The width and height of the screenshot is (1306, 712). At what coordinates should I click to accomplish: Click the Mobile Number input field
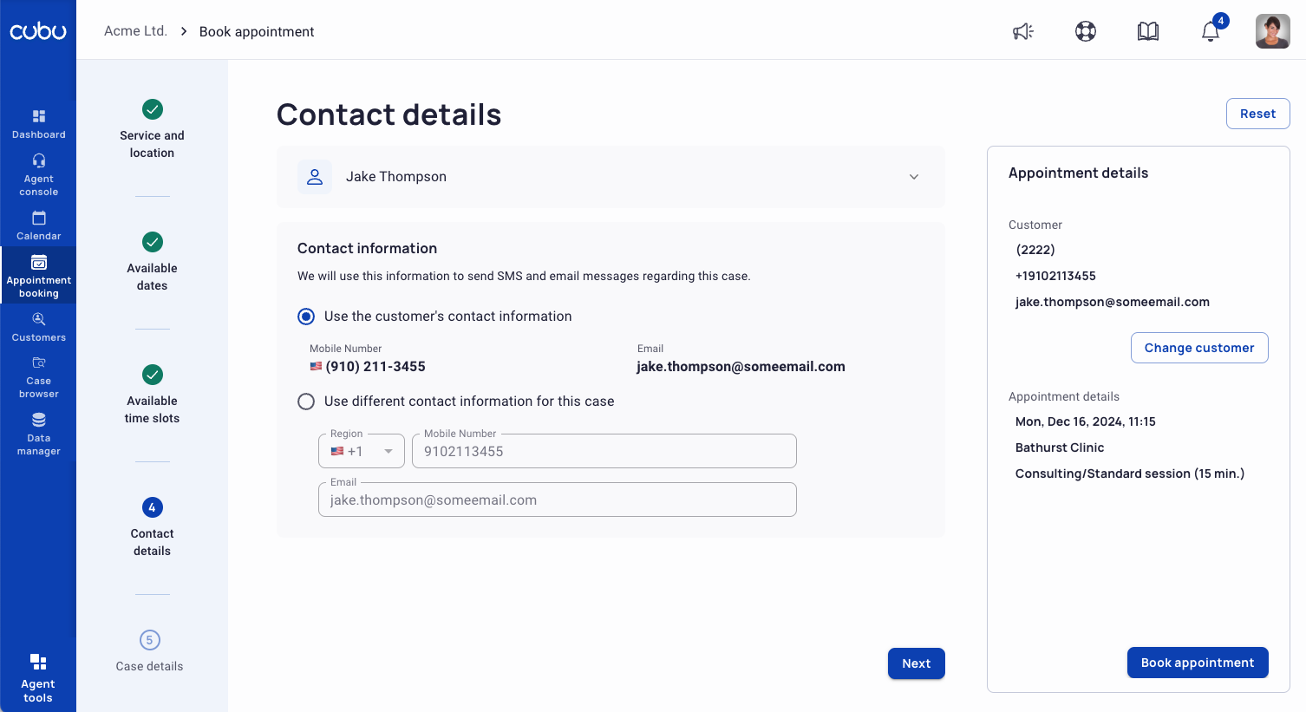coord(604,451)
